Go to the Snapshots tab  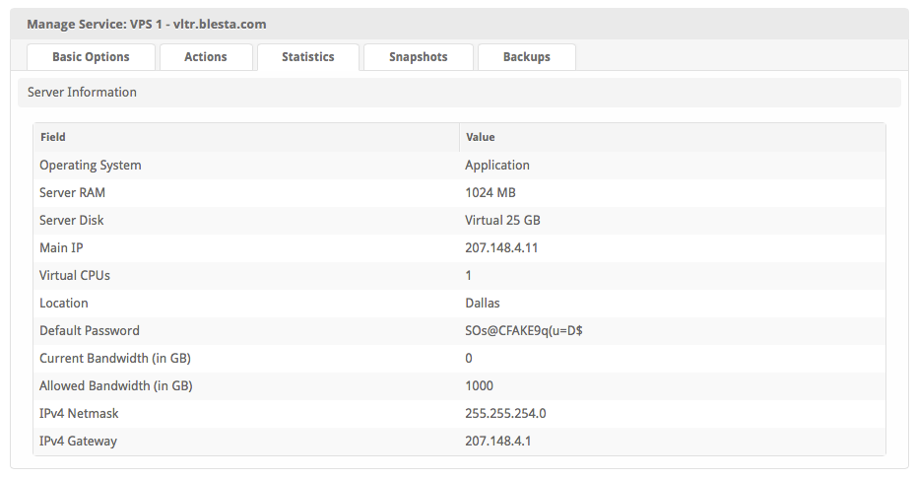pos(418,57)
